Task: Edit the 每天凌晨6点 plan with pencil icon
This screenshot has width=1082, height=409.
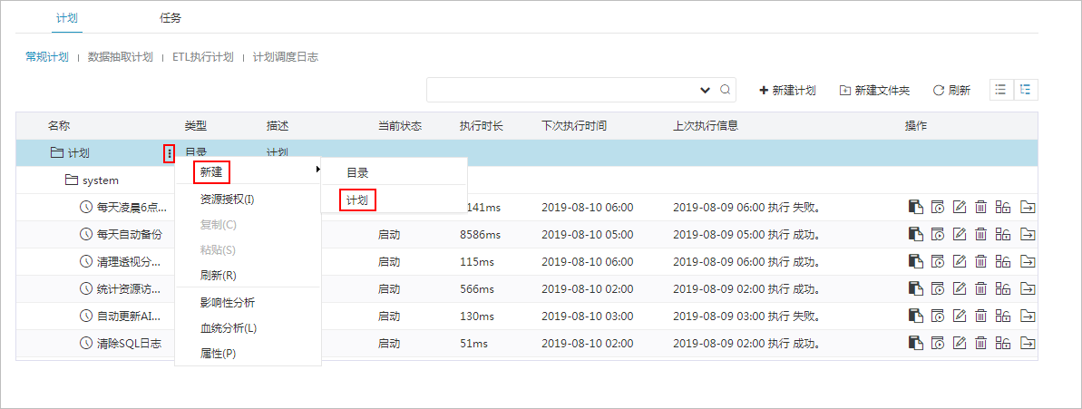Action: click(x=960, y=207)
